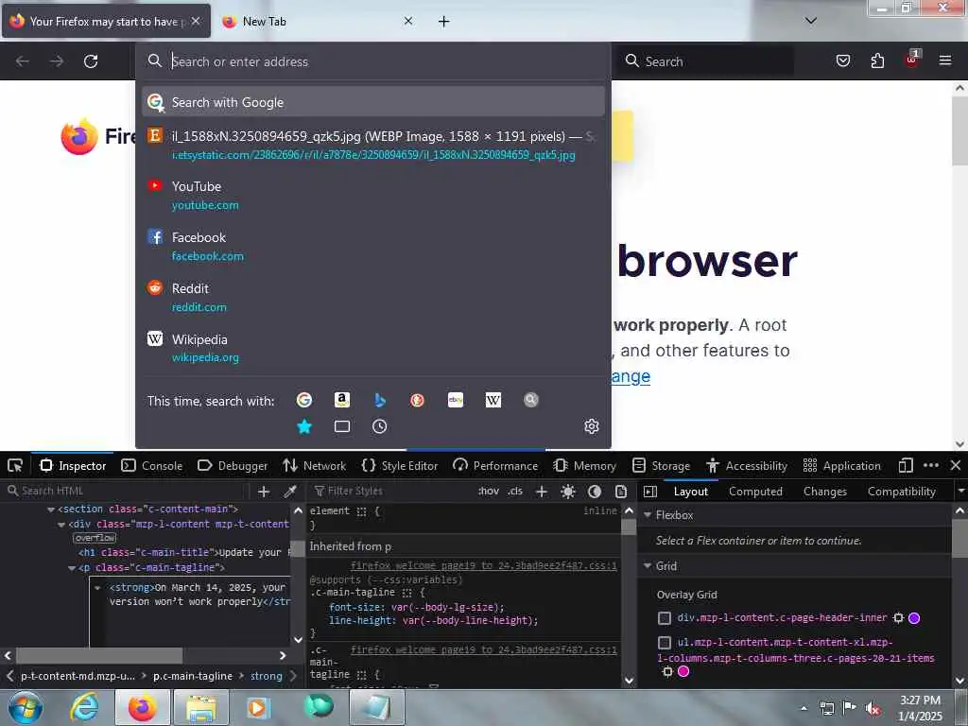Image resolution: width=968 pixels, height=726 pixels.
Task: Toggle the three-pane inspector sidebar icon
Action: point(650,492)
